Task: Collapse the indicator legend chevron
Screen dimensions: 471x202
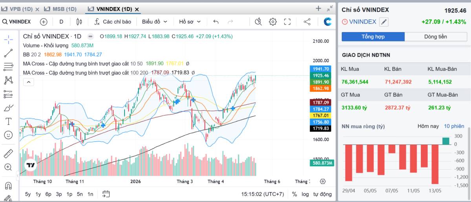Action: [x=29, y=82]
